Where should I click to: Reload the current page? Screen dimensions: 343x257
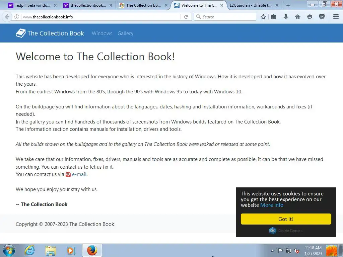[x=186, y=17]
